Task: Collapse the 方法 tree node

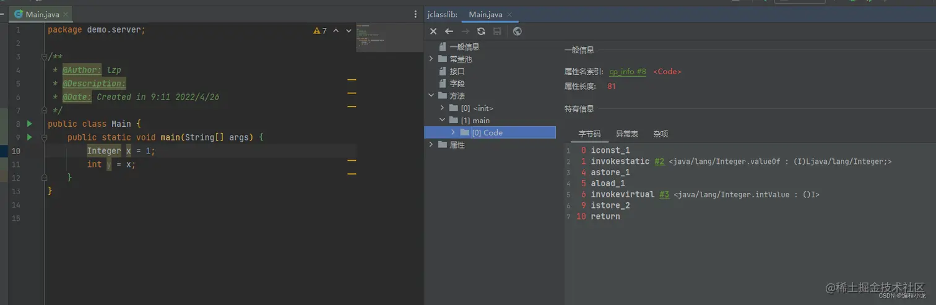Action: 431,96
